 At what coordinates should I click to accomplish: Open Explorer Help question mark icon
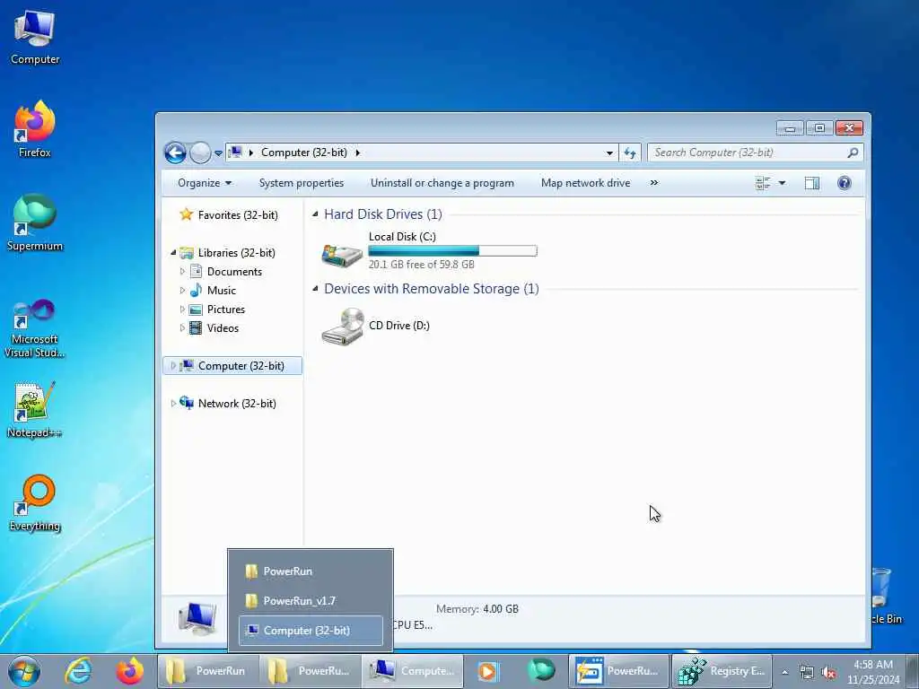844,183
